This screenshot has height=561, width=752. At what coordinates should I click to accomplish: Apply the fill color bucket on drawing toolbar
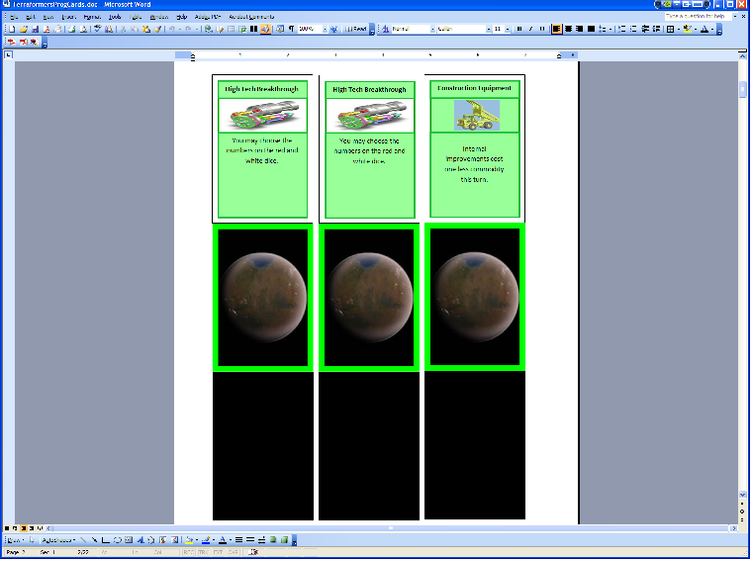tap(189, 540)
